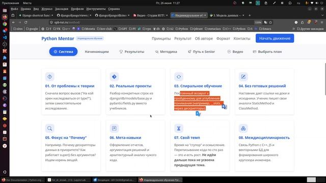The height and width of the screenshot is (183, 326).
Task: Click the 133% zoom level indicator
Action: 258,22
